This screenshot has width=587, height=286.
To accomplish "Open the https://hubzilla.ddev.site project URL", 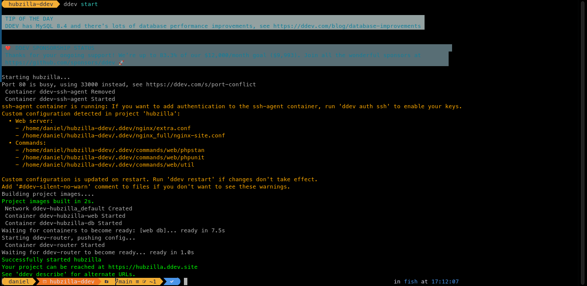I will point(153,267).
